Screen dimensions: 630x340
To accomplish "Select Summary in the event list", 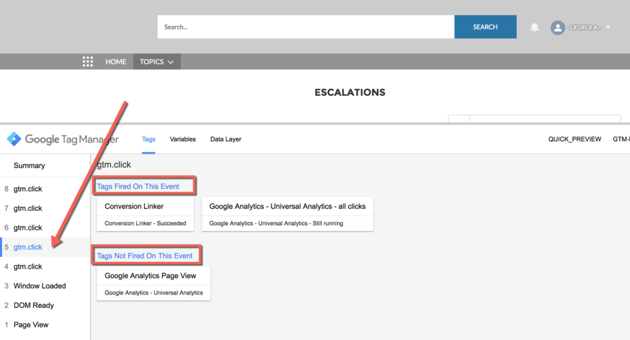I will [45, 166].
